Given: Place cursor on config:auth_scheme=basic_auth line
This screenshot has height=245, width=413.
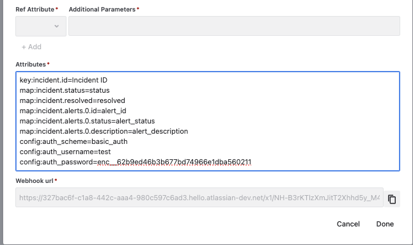Looking at the screenshot, I should pyautogui.click(x=74, y=142).
